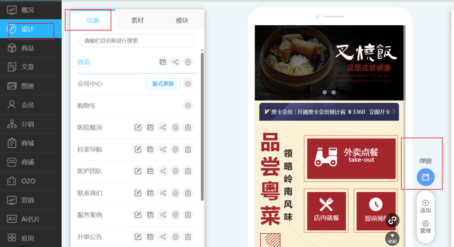Click the edit icon for 科室导航

pos(138,150)
